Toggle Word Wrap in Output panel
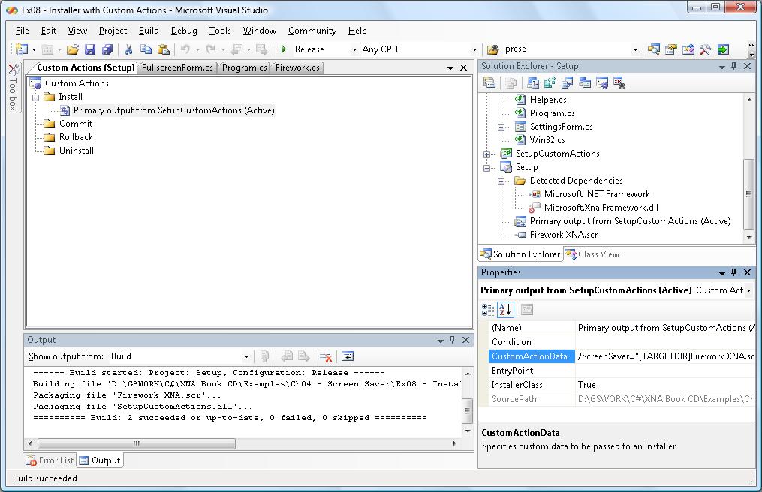 [x=348, y=356]
